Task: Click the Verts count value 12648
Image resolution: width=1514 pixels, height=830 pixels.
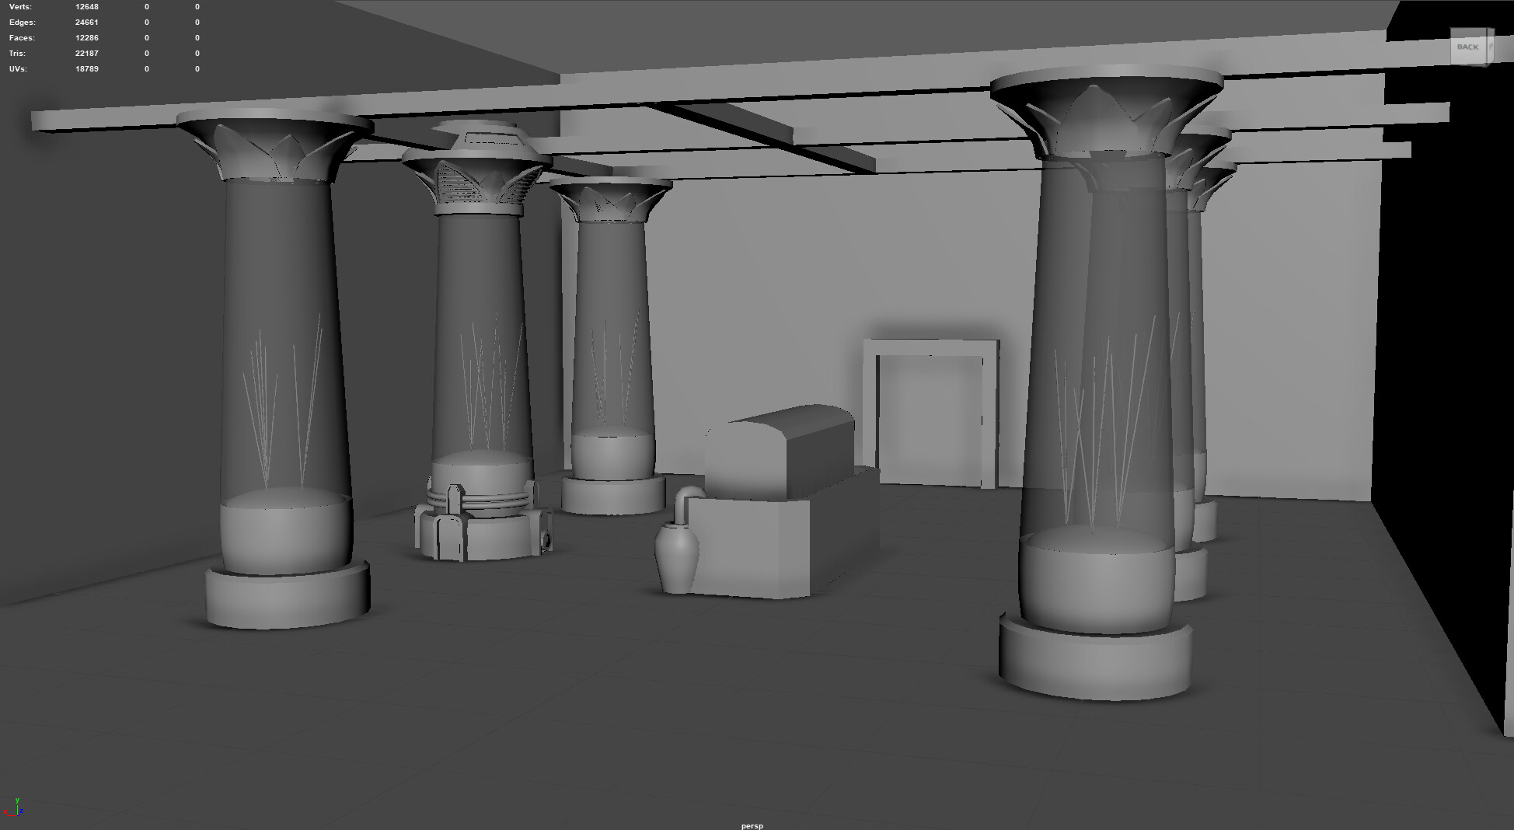Action: [x=87, y=7]
